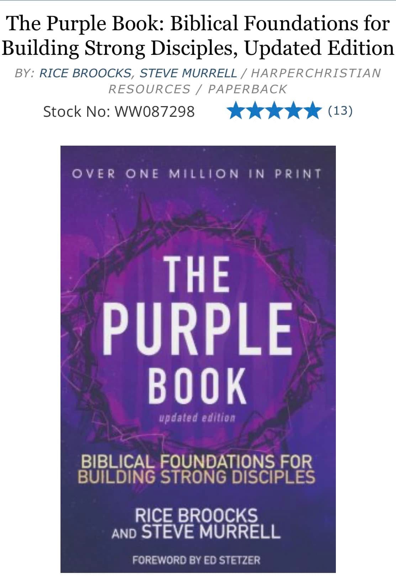This screenshot has width=396, height=579.
Task: Click large 'PURPLE' word on the cover
Action: [198, 331]
